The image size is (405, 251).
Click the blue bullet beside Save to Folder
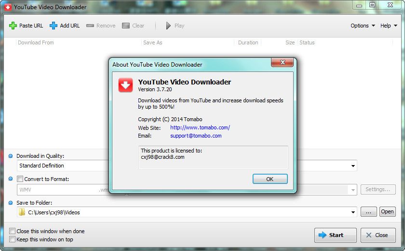coord(11,203)
